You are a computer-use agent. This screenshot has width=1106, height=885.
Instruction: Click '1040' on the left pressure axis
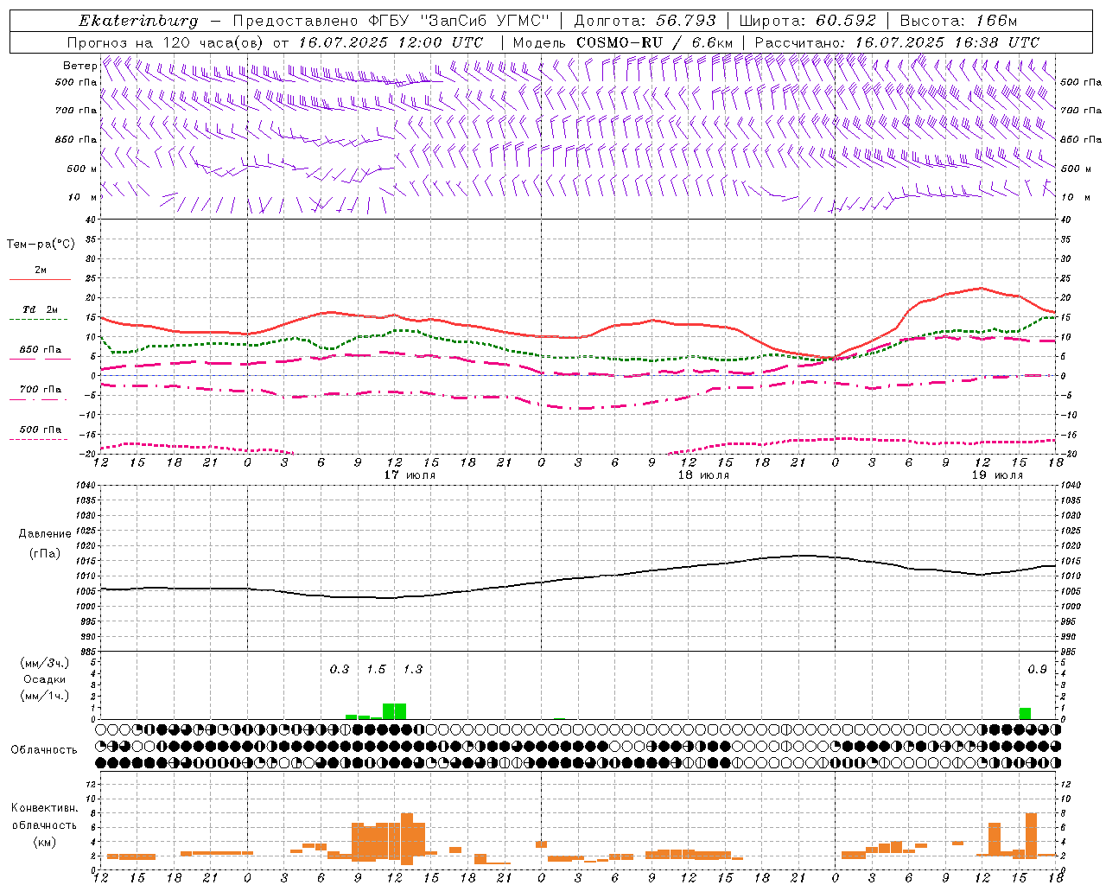tap(86, 485)
